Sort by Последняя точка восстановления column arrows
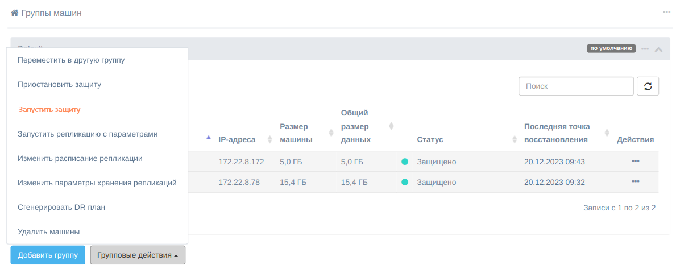The image size is (676, 273). coord(607,133)
